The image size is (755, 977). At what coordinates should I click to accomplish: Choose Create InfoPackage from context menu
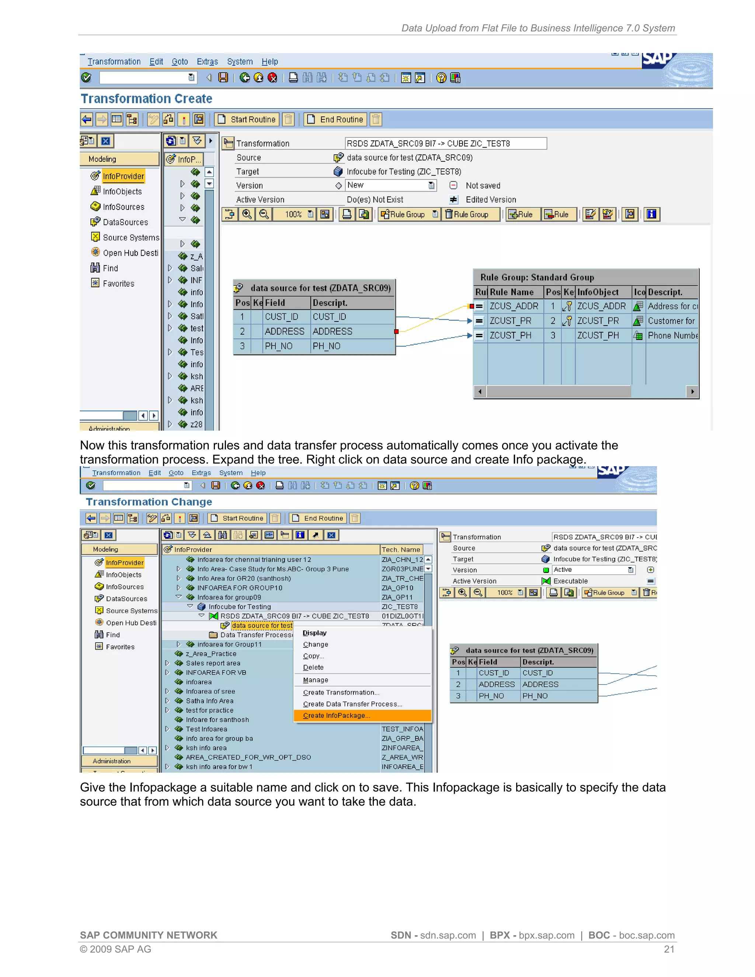point(363,716)
